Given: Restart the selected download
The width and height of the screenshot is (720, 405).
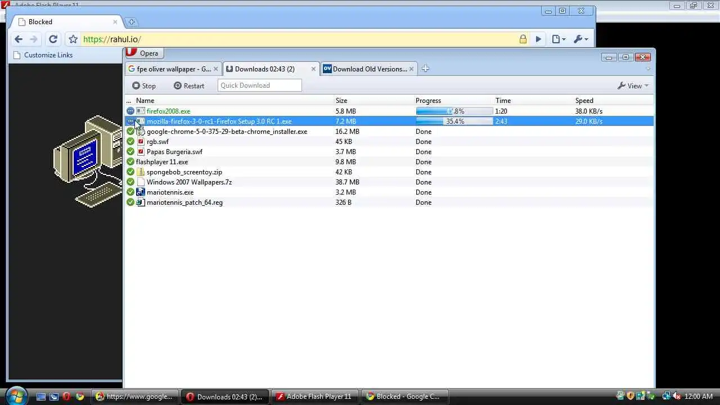Looking at the screenshot, I should pyautogui.click(x=189, y=85).
